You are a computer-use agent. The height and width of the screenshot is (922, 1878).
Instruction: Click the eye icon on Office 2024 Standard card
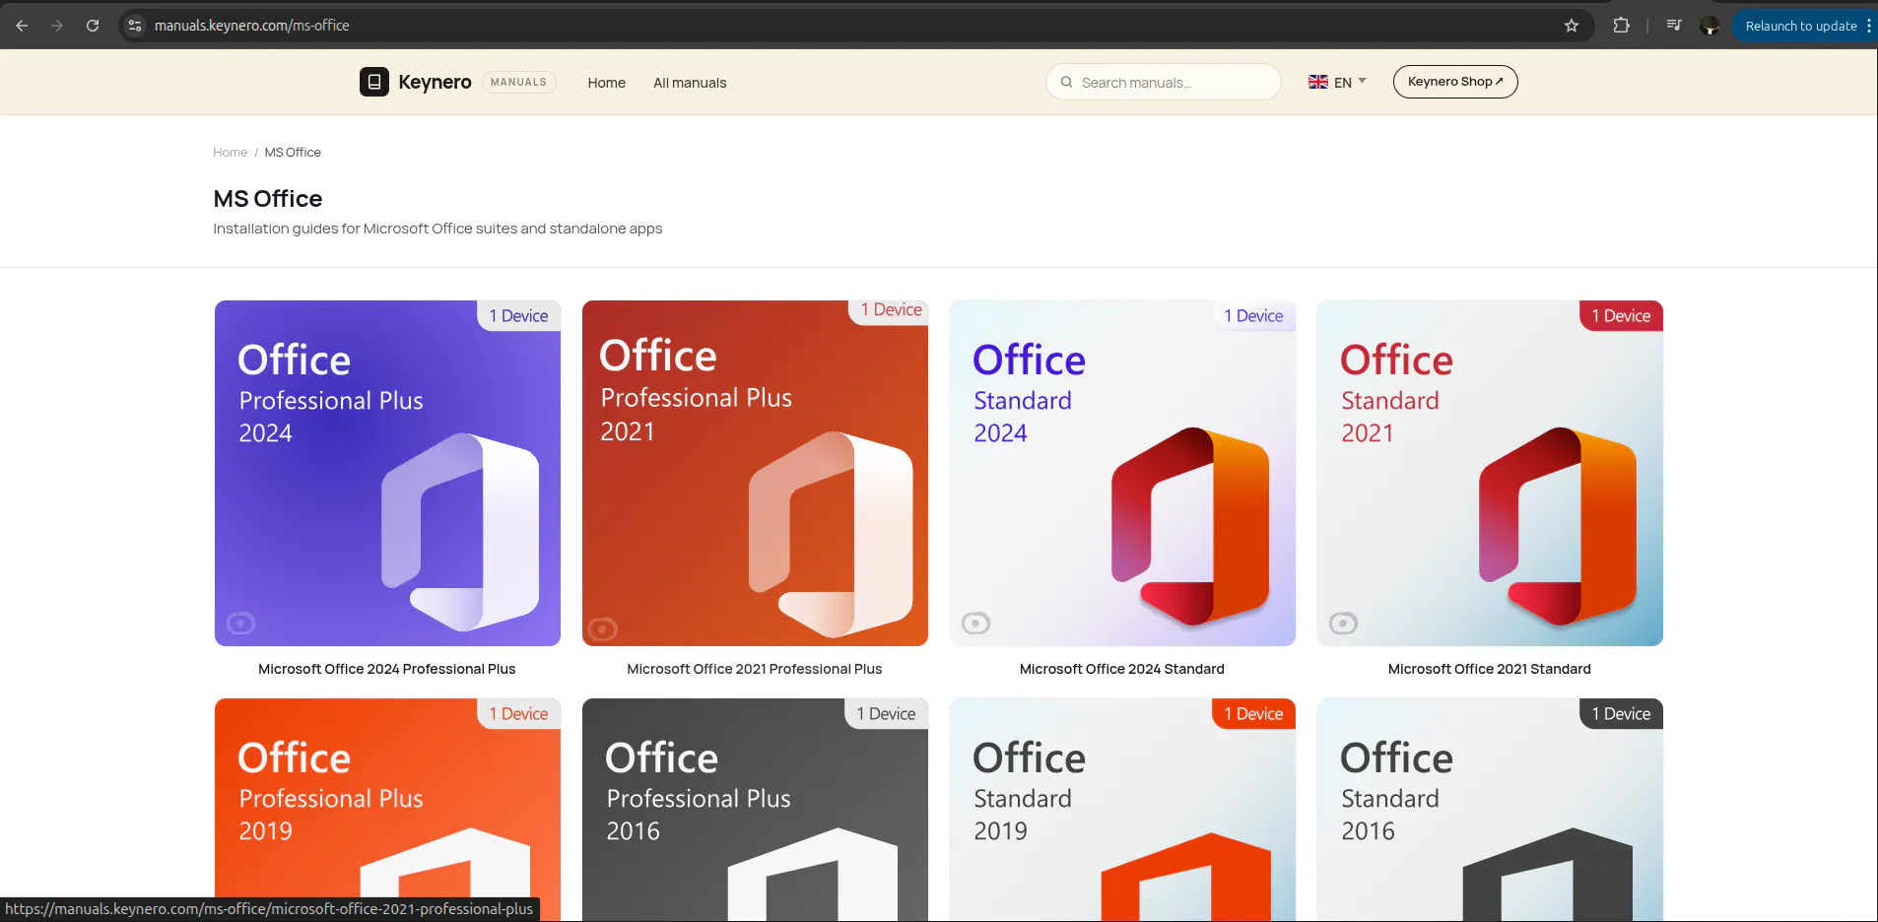point(976,623)
